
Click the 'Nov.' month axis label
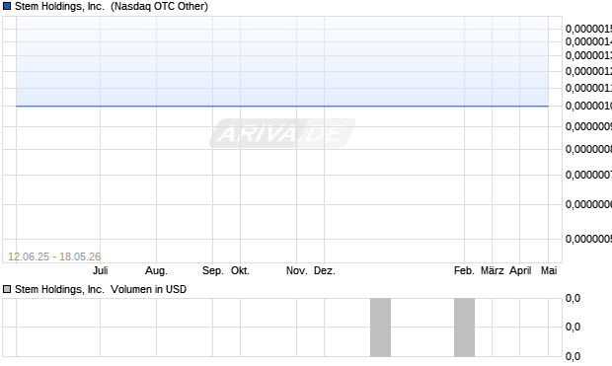click(297, 270)
